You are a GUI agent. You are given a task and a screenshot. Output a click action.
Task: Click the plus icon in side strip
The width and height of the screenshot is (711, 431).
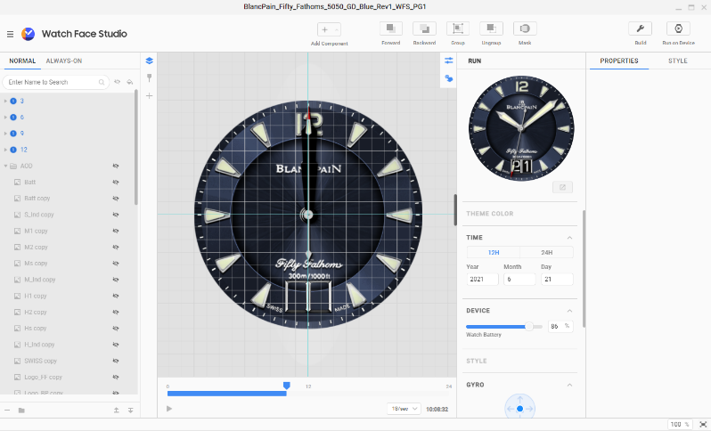pyautogui.click(x=149, y=95)
